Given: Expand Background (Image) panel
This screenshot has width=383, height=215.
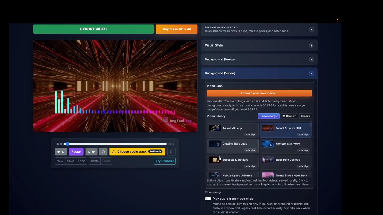Looking at the screenshot, I should (x=311, y=59).
